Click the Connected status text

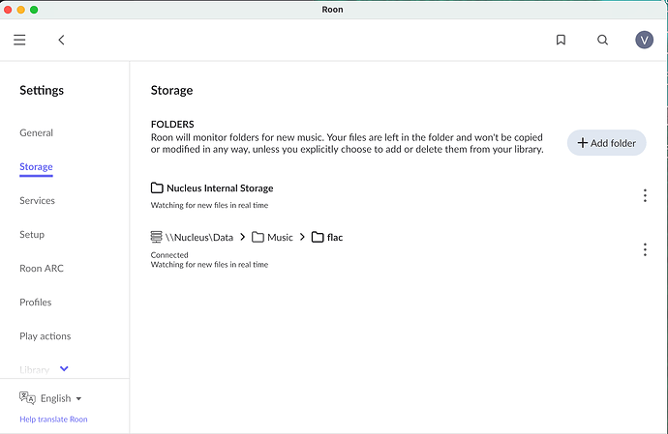click(169, 255)
